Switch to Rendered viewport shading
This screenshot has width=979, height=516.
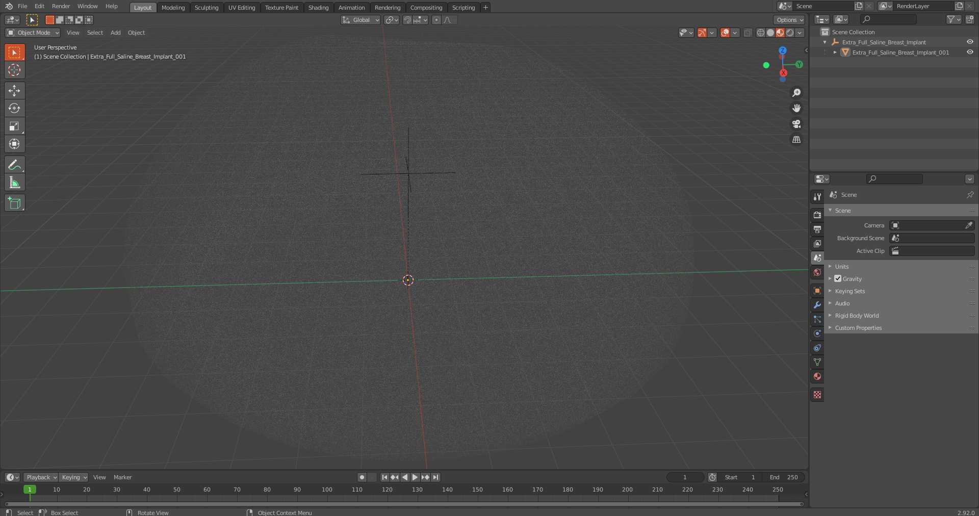790,33
